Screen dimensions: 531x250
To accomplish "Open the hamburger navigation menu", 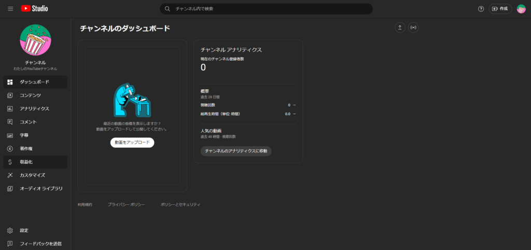I will [10, 9].
